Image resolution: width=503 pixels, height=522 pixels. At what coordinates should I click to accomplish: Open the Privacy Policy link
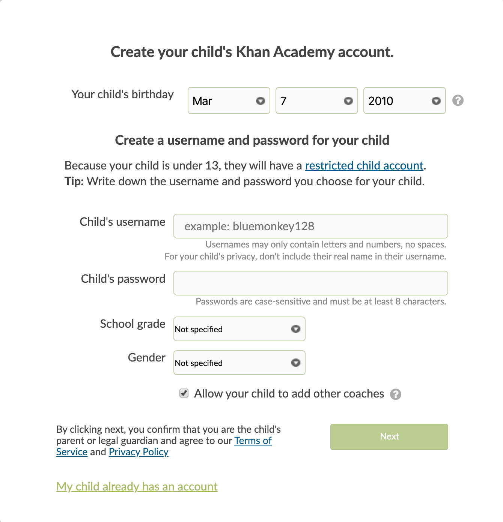(139, 452)
